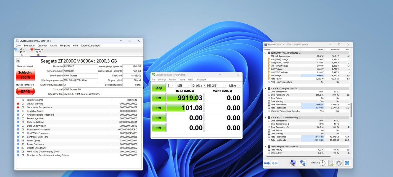Click the lightning icon next to VIN Voltage
This screenshot has height=177, width=393.
point(269,76)
